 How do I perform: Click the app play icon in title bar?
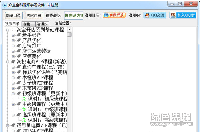[x=5, y=5]
